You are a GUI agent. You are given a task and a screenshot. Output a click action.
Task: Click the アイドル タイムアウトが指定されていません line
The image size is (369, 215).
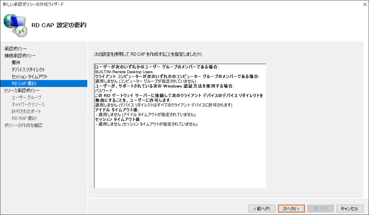click(x=146, y=115)
